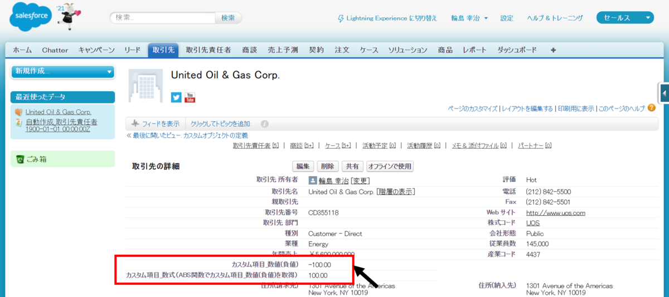Image resolution: width=669 pixels, height=297 pixels.
Task: Open United Oil & Gas Corp. recent item
Action: 59,112
